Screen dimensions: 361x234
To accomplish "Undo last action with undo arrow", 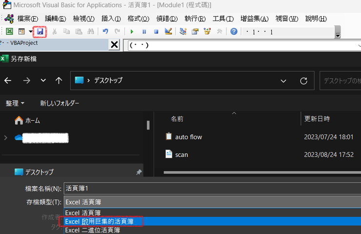I will click(x=105, y=31).
